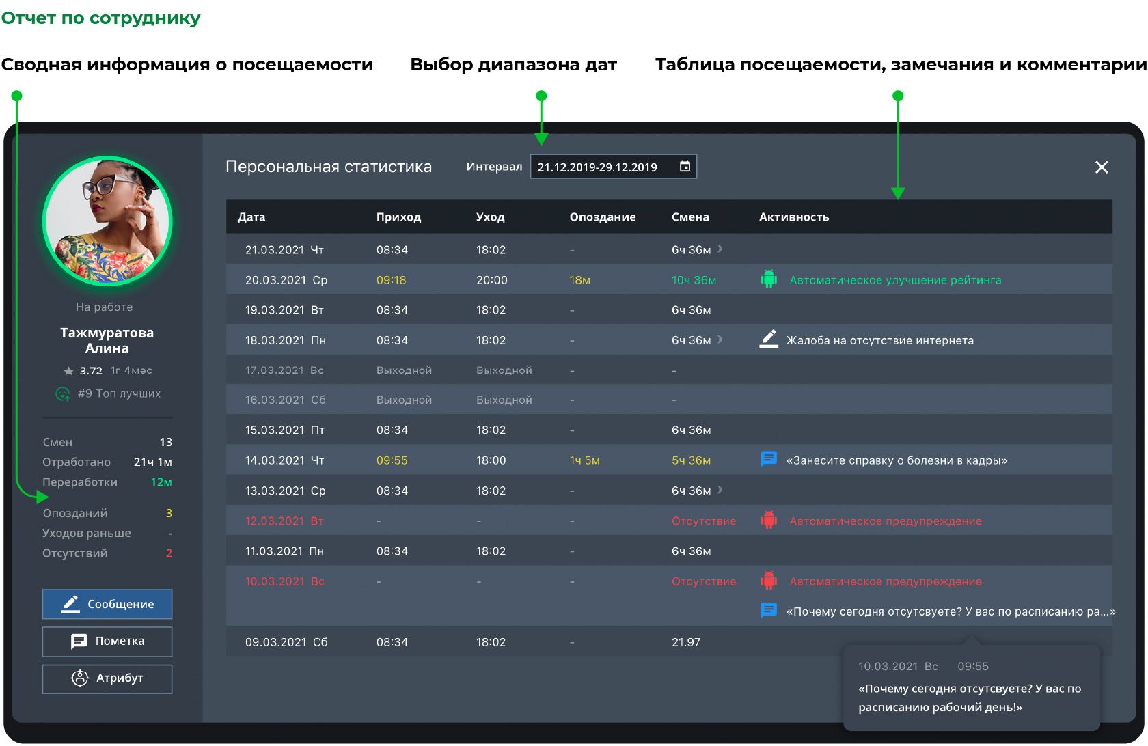Click the employee name Тажмуратова Алина
This screenshot has width=1148, height=746.
(x=107, y=340)
